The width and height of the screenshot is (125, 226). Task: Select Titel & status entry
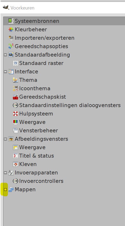tap(37, 156)
